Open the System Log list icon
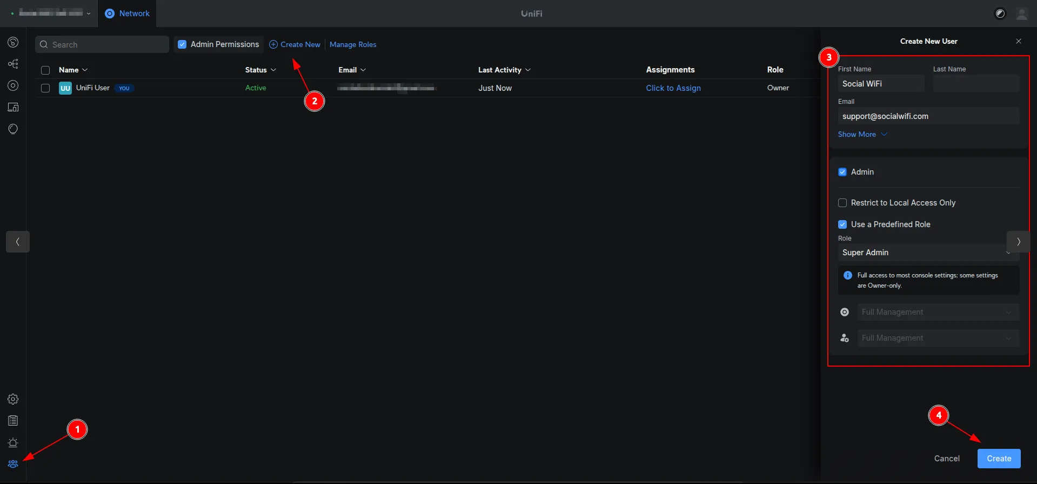This screenshot has width=1037, height=484. click(13, 421)
